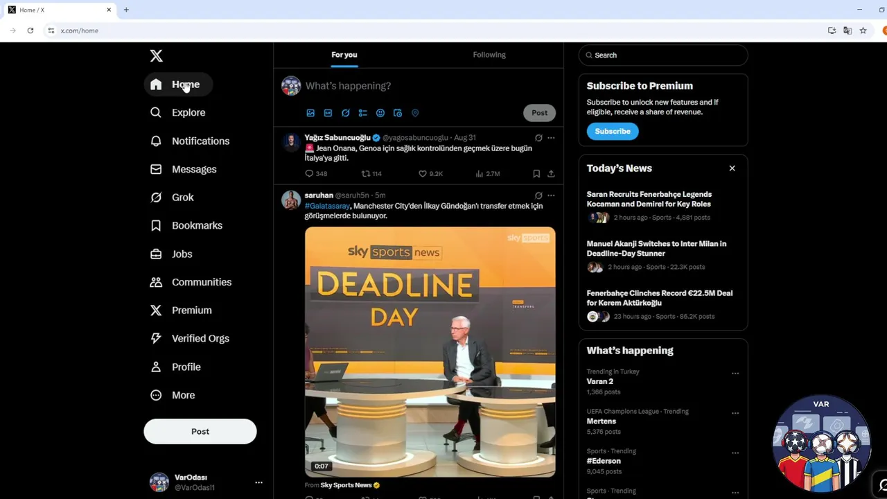This screenshot has height=499, width=887.
Task: Dismiss the Today's News panel
Action: point(732,168)
